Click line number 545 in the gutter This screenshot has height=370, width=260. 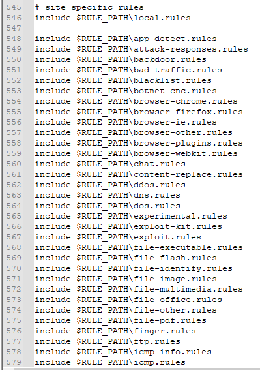[14, 7]
